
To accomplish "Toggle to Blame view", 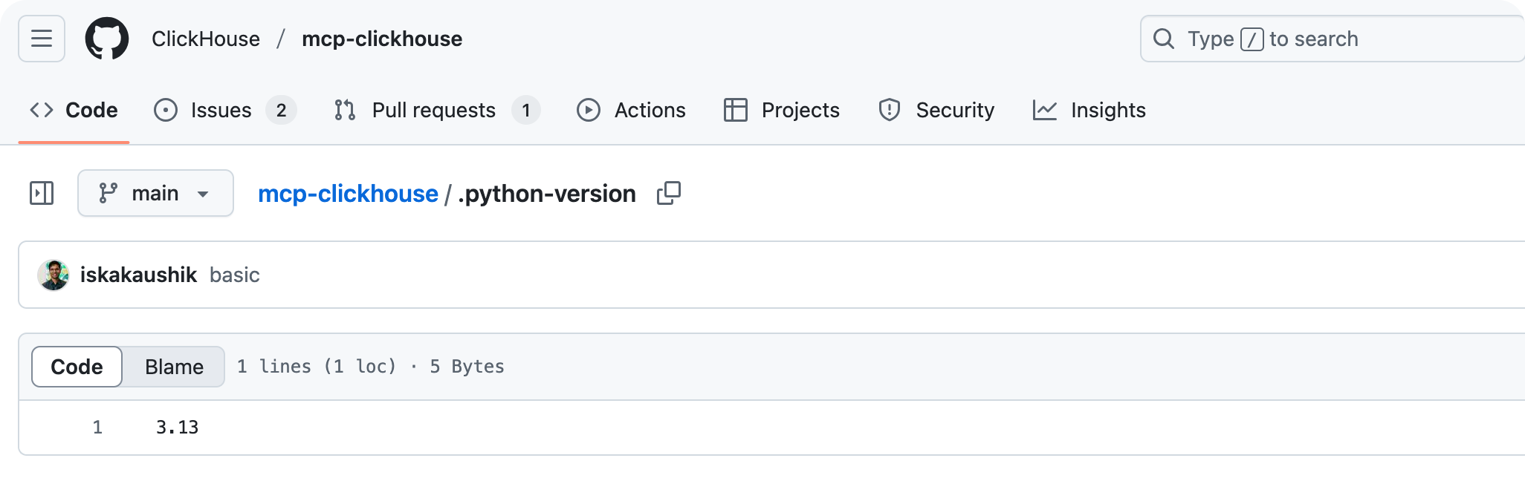I will 174,367.
